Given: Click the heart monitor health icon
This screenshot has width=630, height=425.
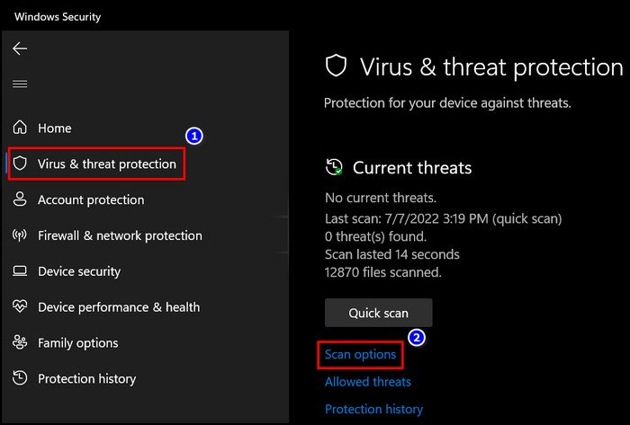Looking at the screenshot, I should click(x=20, y=306).
